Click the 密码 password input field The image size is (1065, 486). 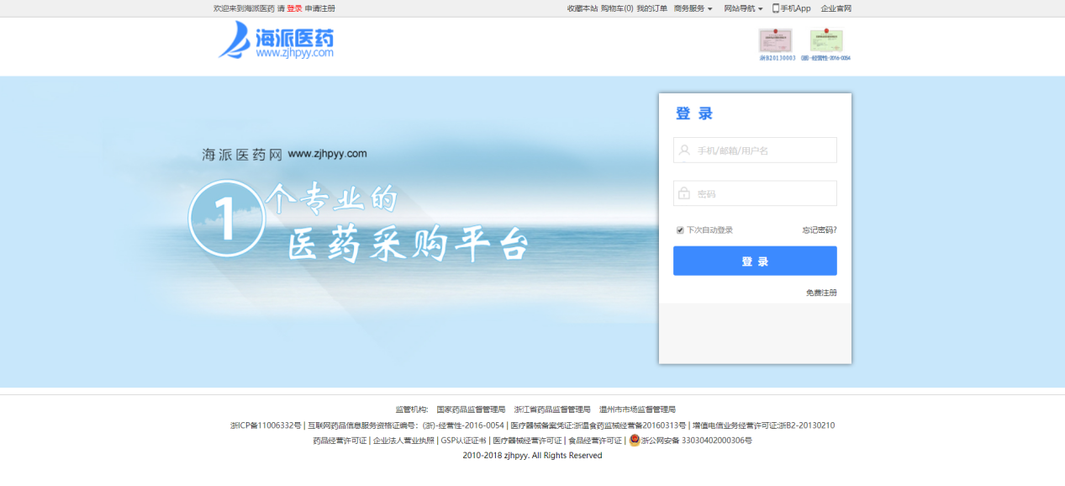click(763, 193)
